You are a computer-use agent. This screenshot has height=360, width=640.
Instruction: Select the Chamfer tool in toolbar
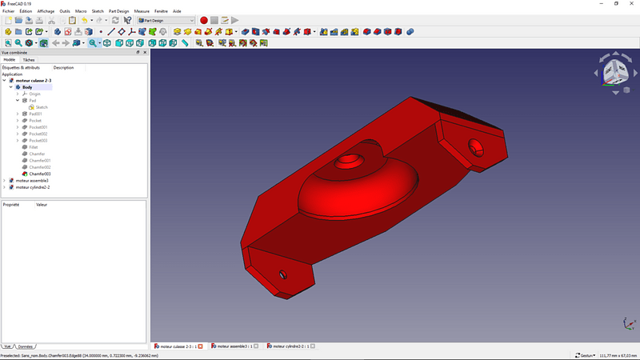(x=377, y=31)
